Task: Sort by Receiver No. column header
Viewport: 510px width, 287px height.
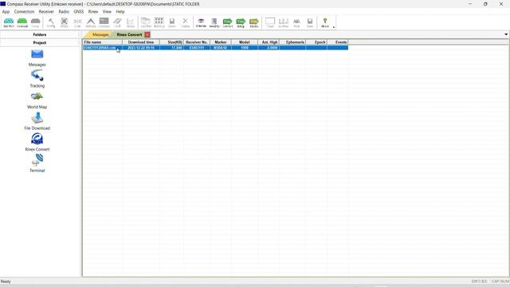Action: [x=197, y=42]
